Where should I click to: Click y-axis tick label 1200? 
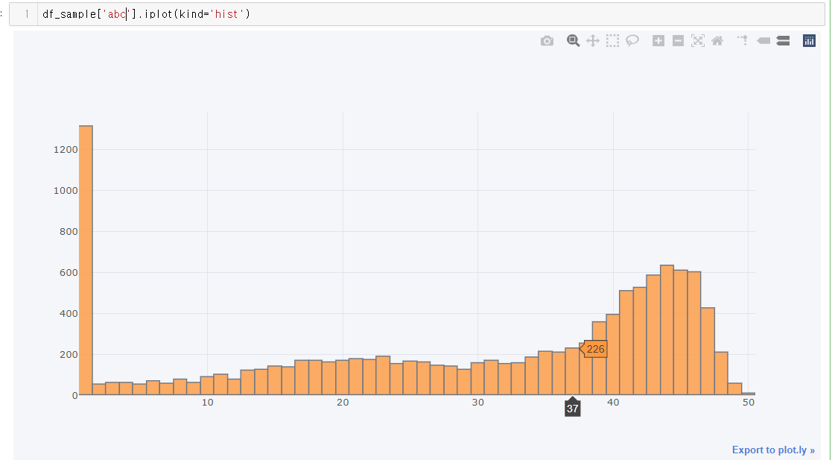click(66, 150)
